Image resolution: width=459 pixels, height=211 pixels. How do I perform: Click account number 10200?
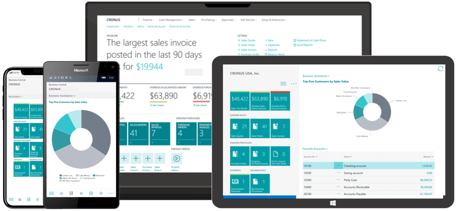[307, 173]
